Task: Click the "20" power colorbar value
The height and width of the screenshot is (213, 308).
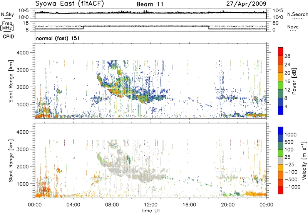Action: 287,73
